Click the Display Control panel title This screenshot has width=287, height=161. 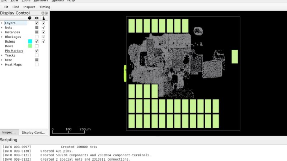tap(15, 13)
